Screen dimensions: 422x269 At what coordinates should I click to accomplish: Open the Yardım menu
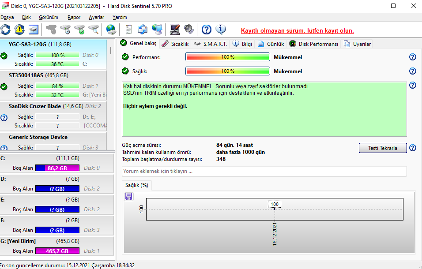(x=120, y=17)
